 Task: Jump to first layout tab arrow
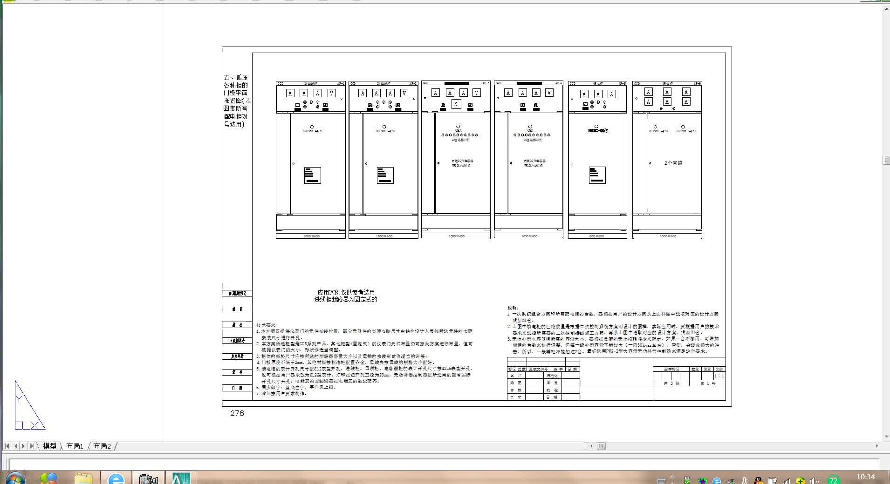[x=7, y=446]
